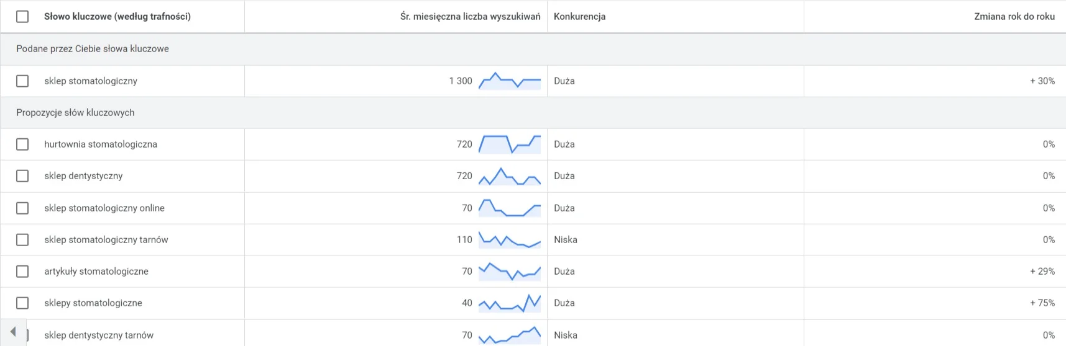View trend chart for 'hurtownia stomatologiczna'
This screenshot has width=1066, height=346.
[x=510, y=144]
